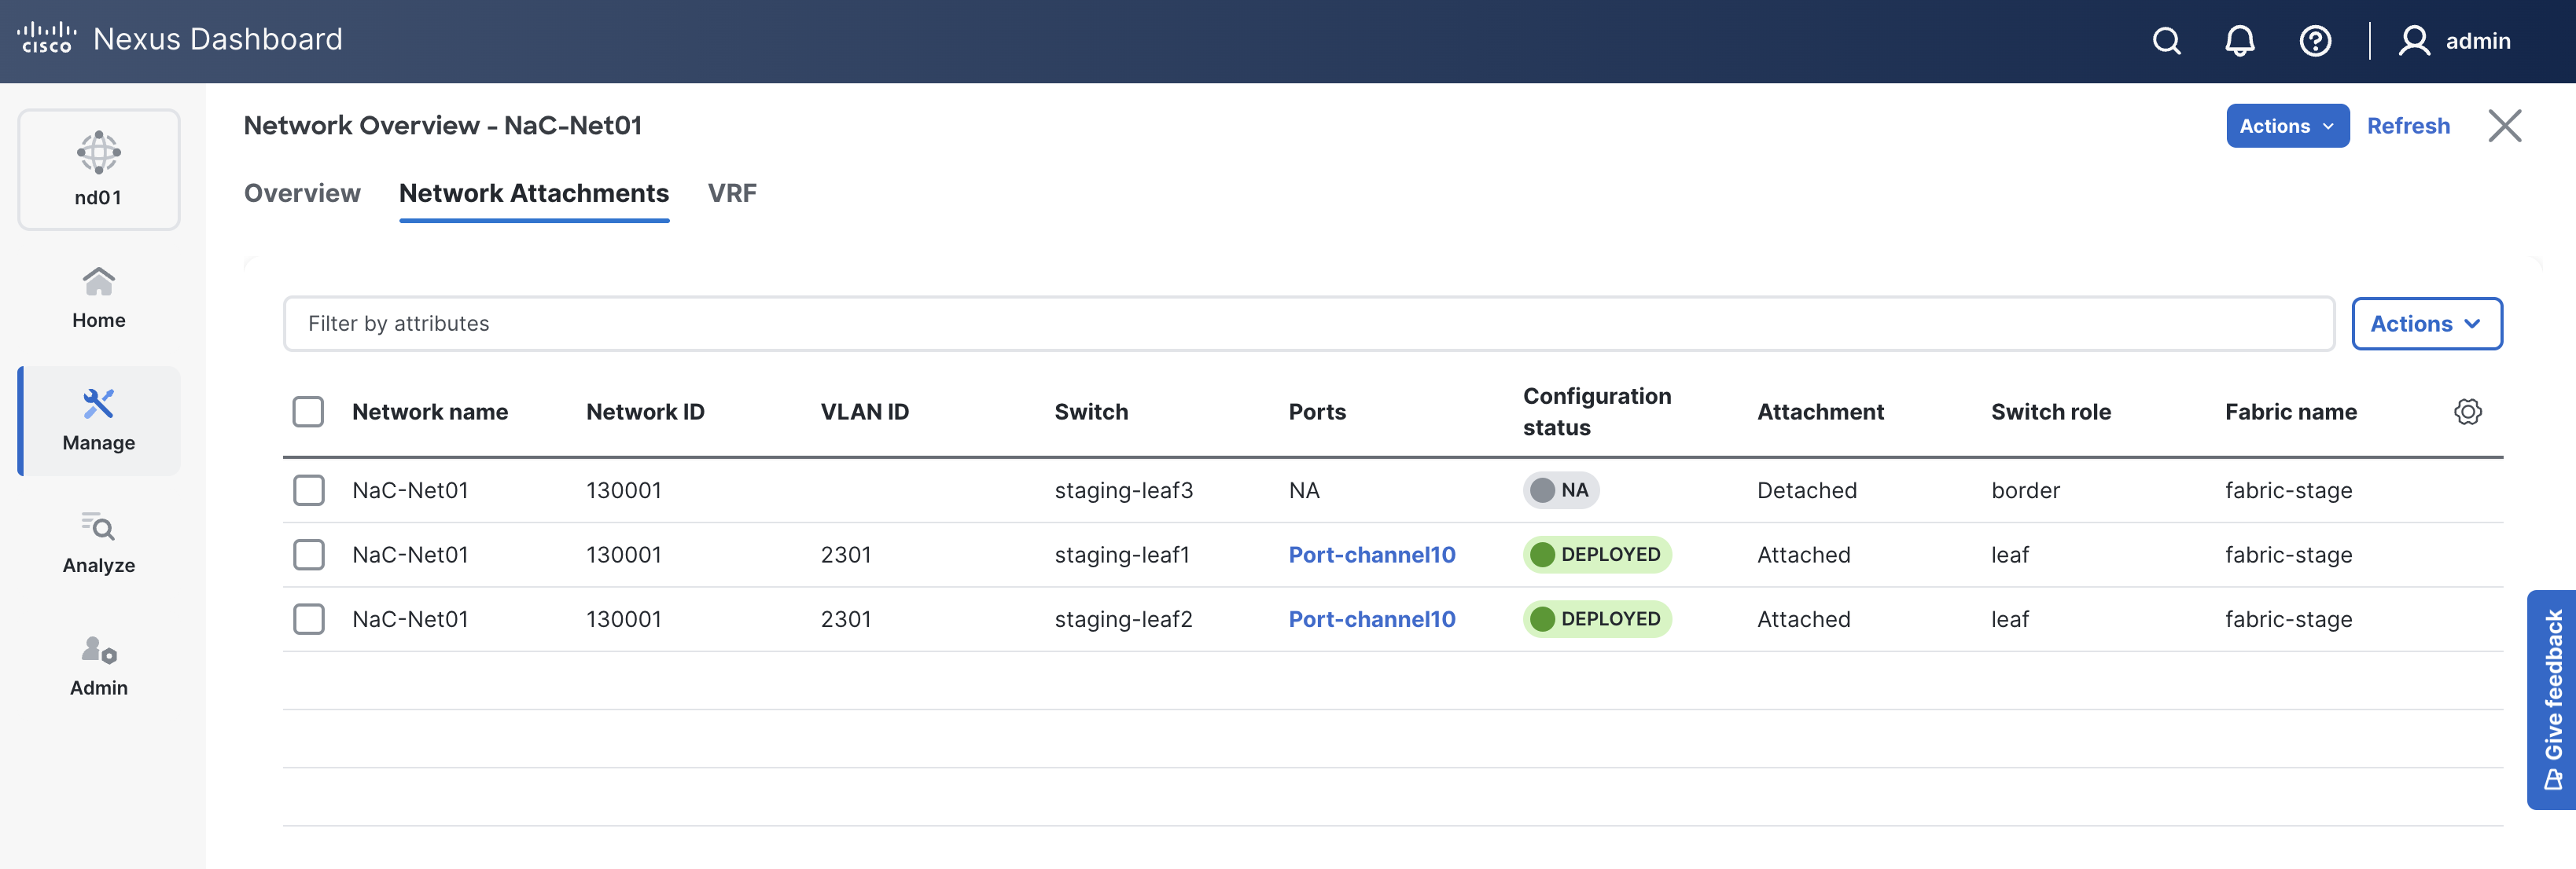2576x869 pixels.
Task: Open the Analyze sidebar section
Action: click(98, 542)
